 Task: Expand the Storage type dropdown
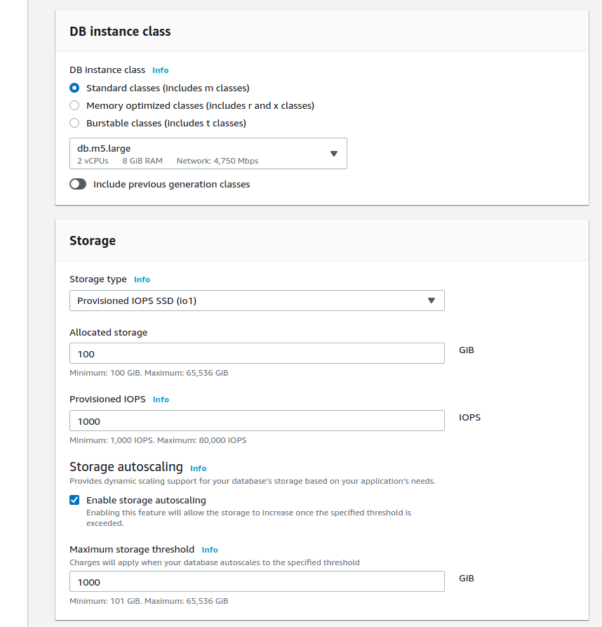click(x=257, y=301)
